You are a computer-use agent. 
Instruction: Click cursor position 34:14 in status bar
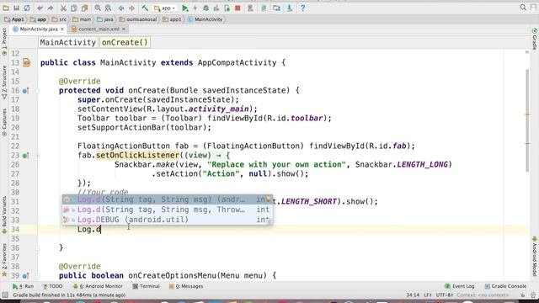click(413, 295)
